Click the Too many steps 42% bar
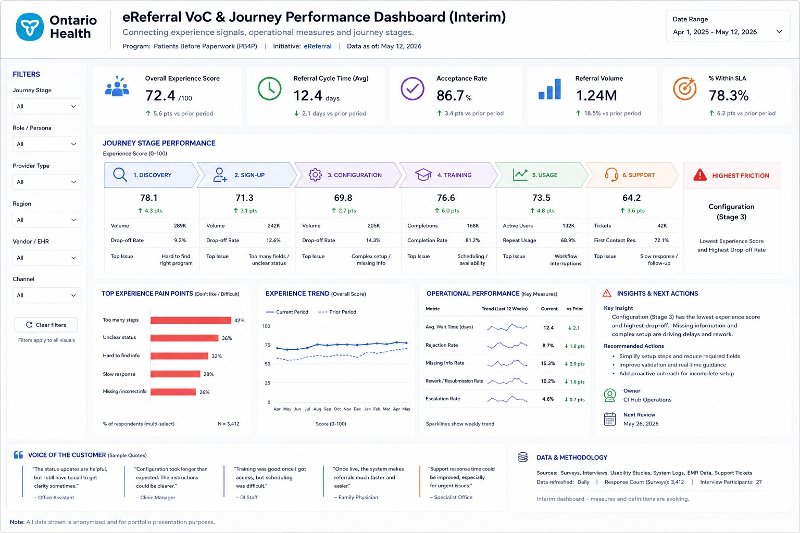The width and height of the screenshot is (800, 533). [x=191, y=320]
